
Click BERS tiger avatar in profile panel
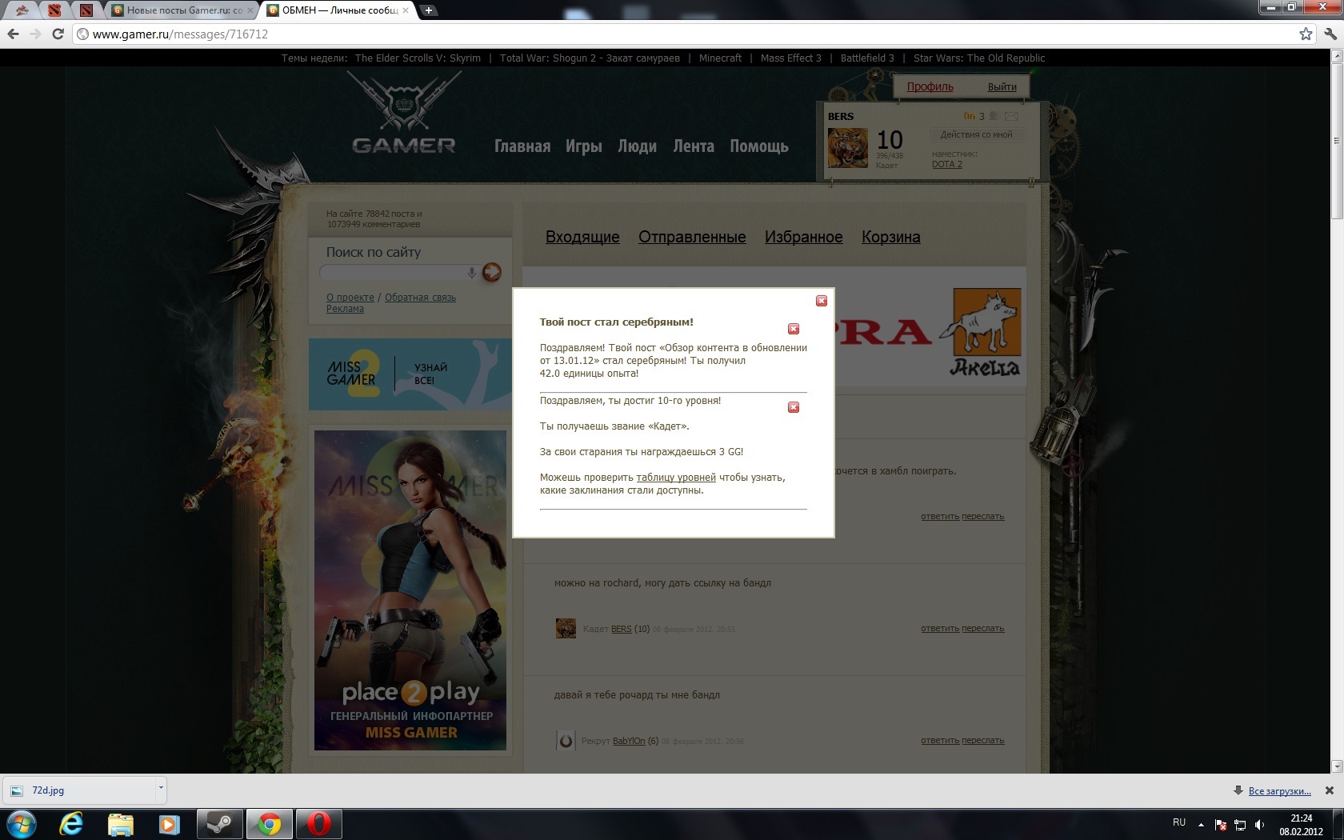point(847,148)
